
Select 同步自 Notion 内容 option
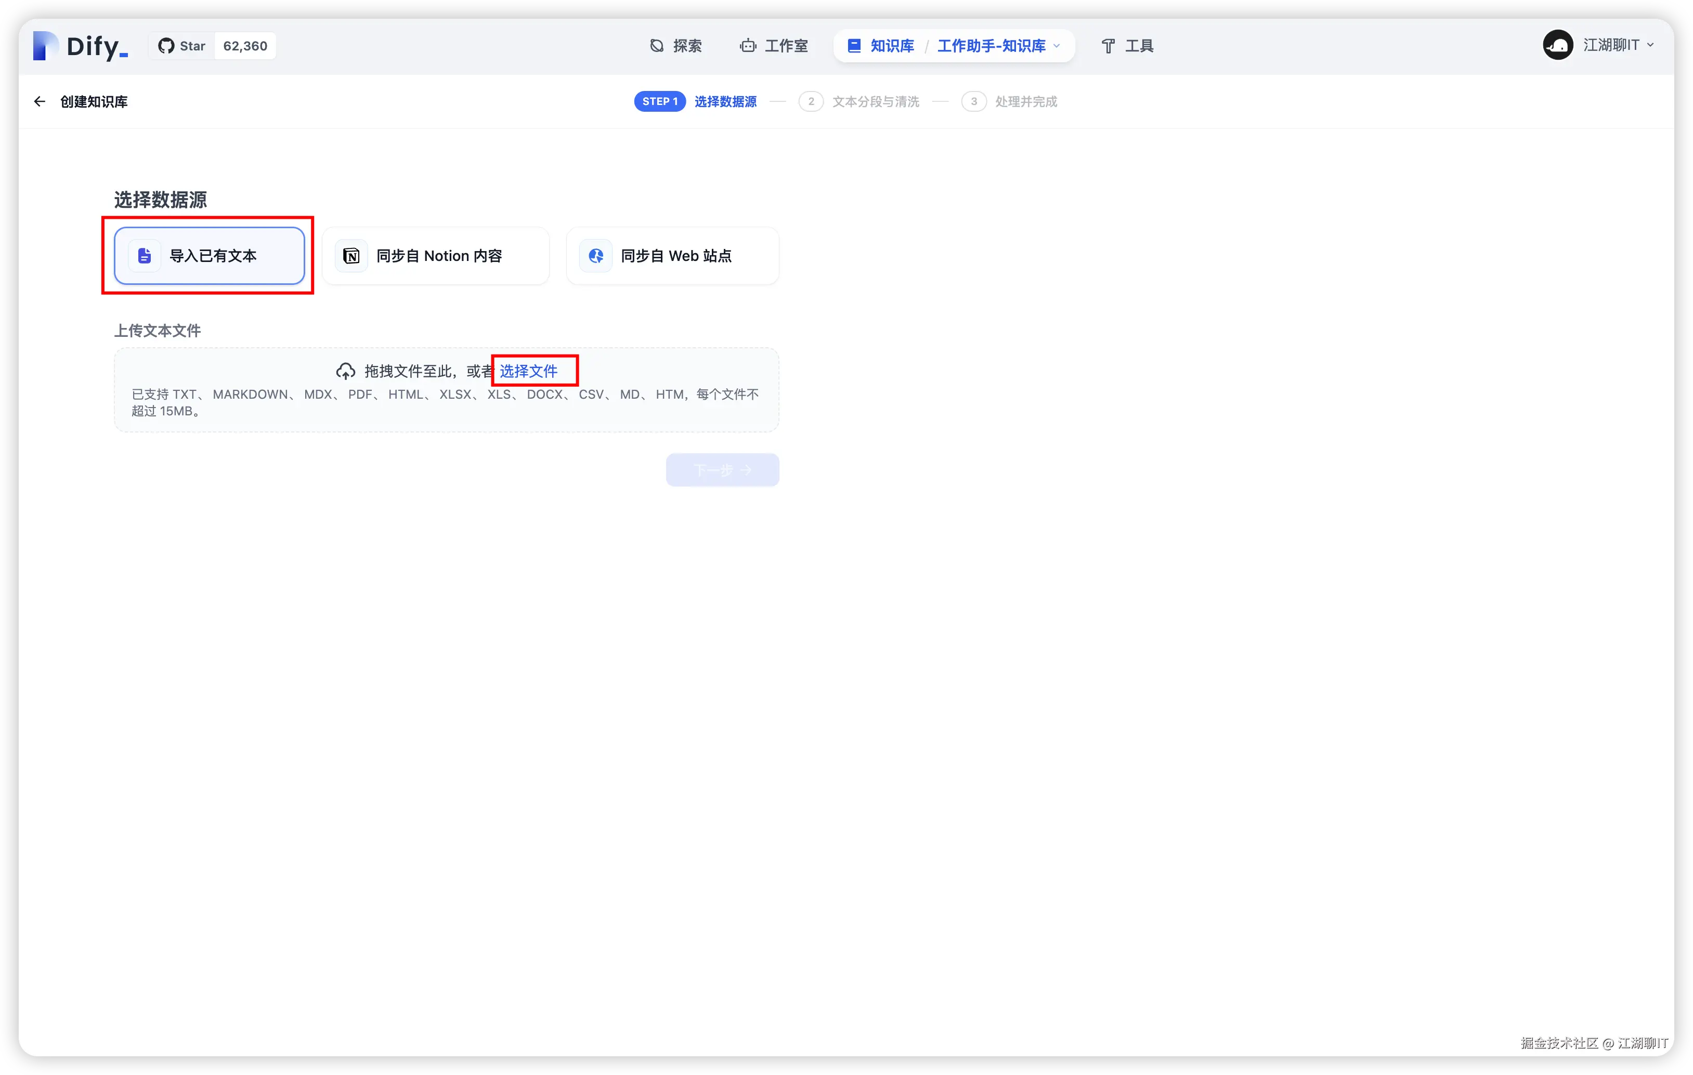436,255
